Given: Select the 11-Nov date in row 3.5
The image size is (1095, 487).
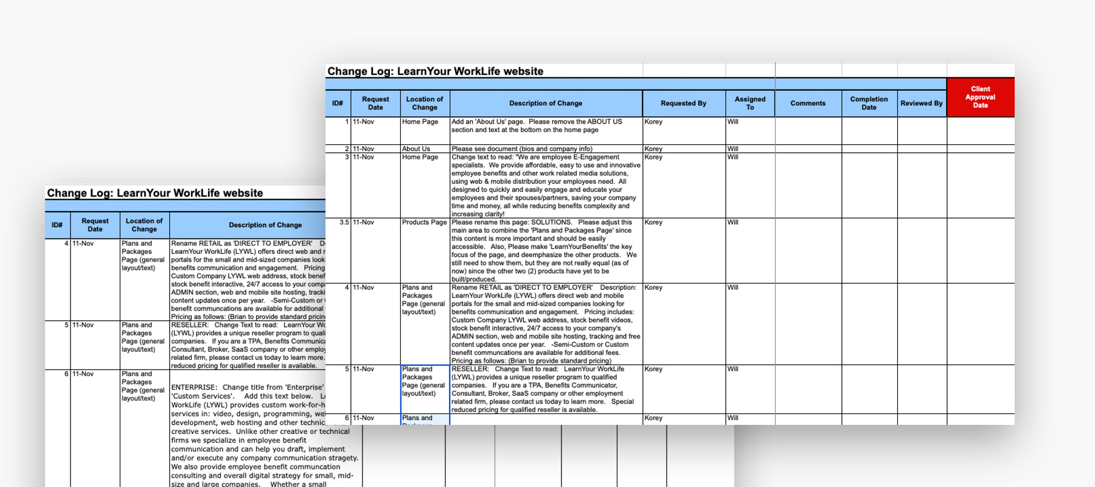Looking at the screenshot, I should [375, 250].
